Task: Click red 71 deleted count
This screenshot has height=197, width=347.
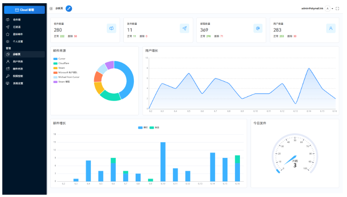Action: [x=222, y=36]
